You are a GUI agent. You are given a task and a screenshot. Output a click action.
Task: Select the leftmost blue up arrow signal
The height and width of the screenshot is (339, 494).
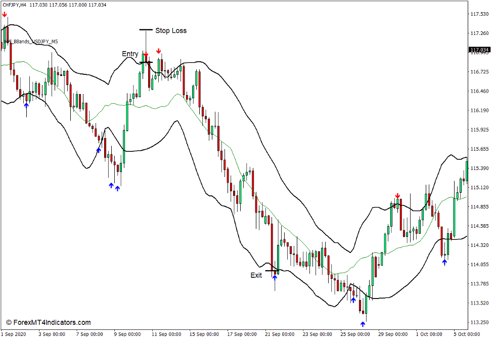pos(26,106)
